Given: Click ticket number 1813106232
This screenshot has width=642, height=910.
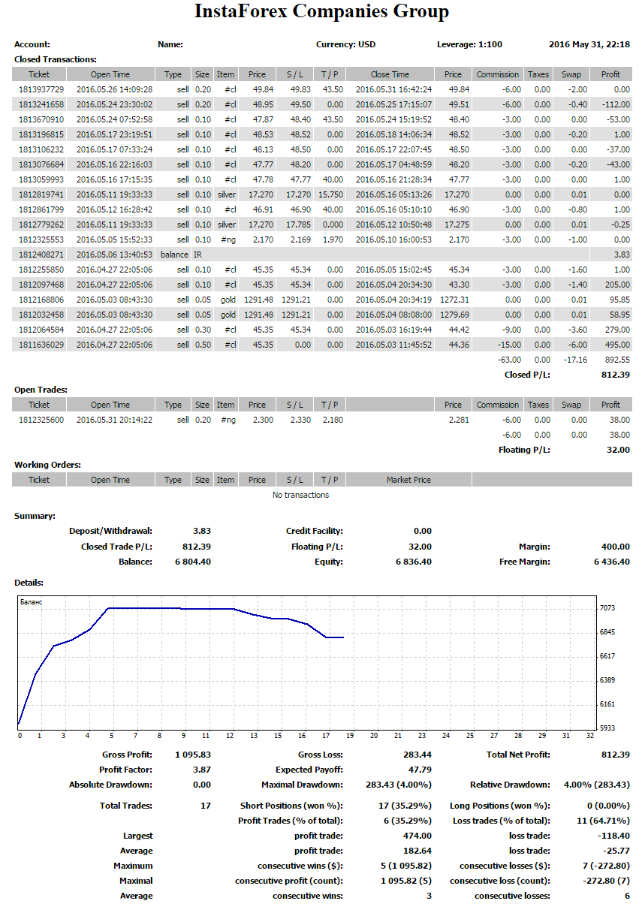Looking at the screenshot, I should (41, 149).
